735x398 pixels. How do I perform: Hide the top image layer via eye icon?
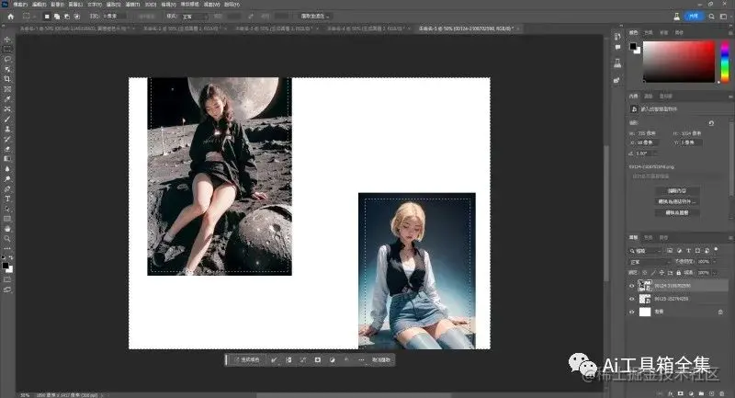[x=631, y=286]
